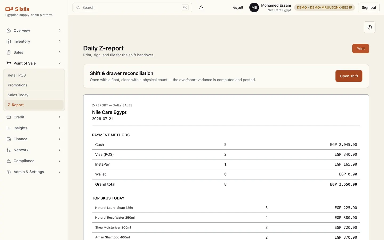
Task: Click the PAYMENT METHODS section heading
Action: [111, 135]
